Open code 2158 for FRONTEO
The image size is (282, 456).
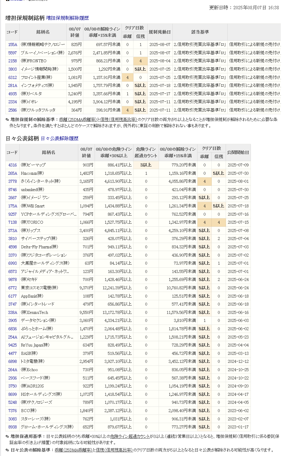pyautogui.click(x=12, y=61)
